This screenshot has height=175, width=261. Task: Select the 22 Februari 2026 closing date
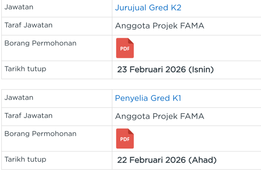(151, 160)
